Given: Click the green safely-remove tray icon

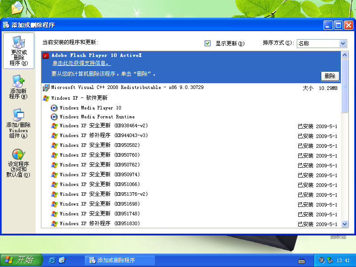Looking at the screenshot, I should (330, 260).
